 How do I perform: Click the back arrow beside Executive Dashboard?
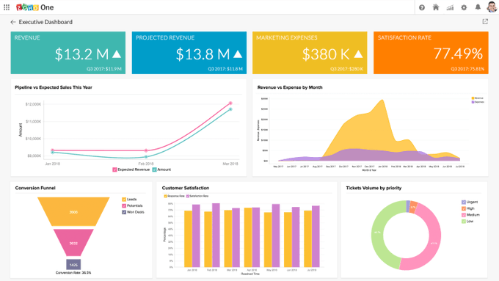coord(12,22)
